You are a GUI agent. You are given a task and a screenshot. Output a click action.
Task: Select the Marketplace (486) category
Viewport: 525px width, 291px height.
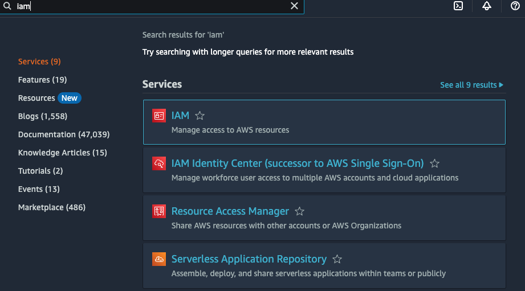point(52,207)
